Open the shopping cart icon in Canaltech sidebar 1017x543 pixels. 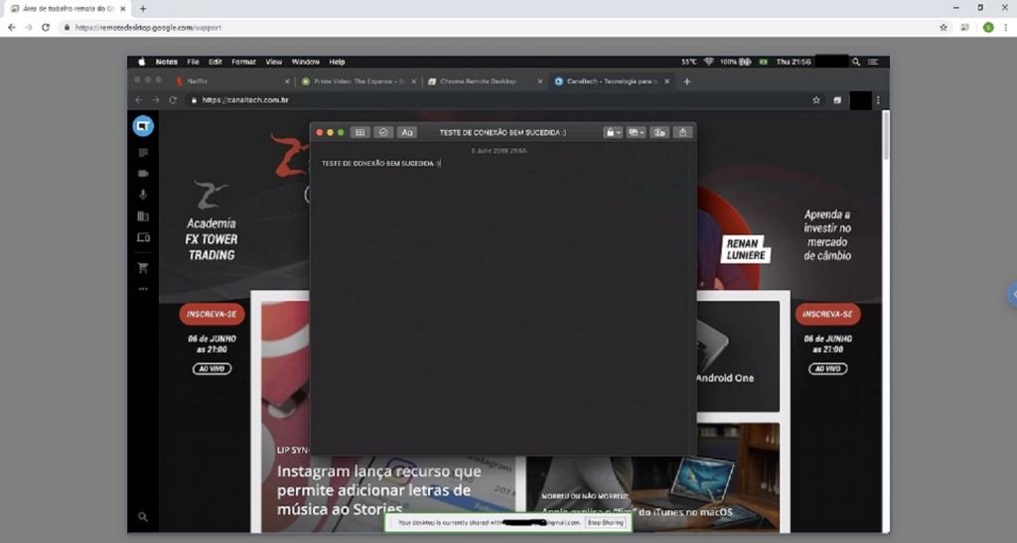[x=143, y=267]
